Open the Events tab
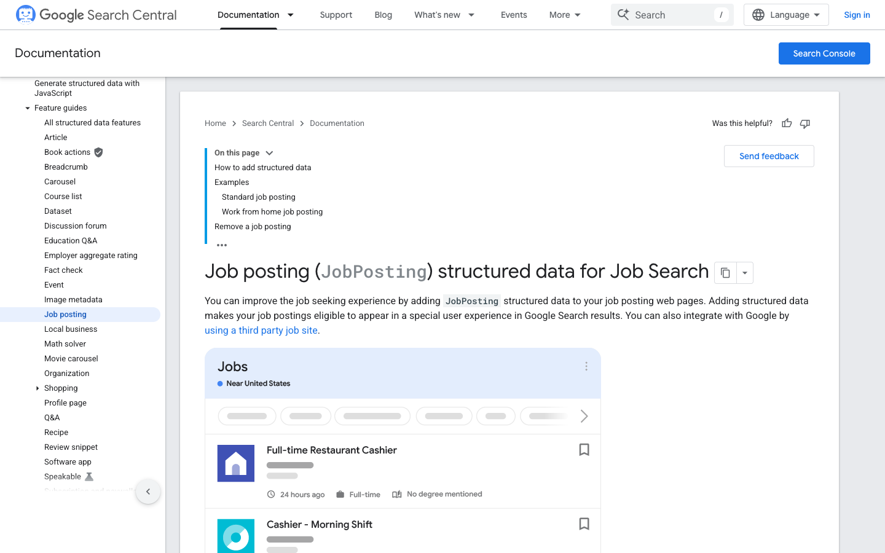 pos(514,15)
